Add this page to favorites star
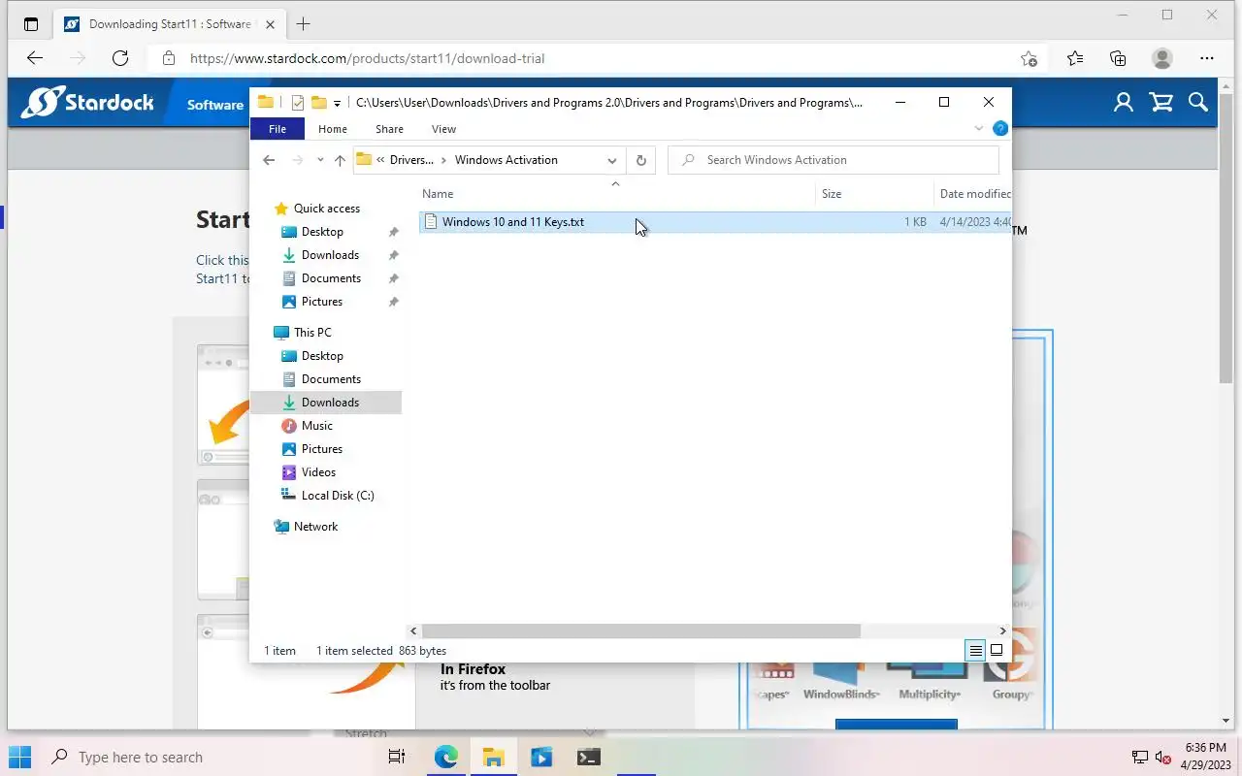 click(1030, 58)
